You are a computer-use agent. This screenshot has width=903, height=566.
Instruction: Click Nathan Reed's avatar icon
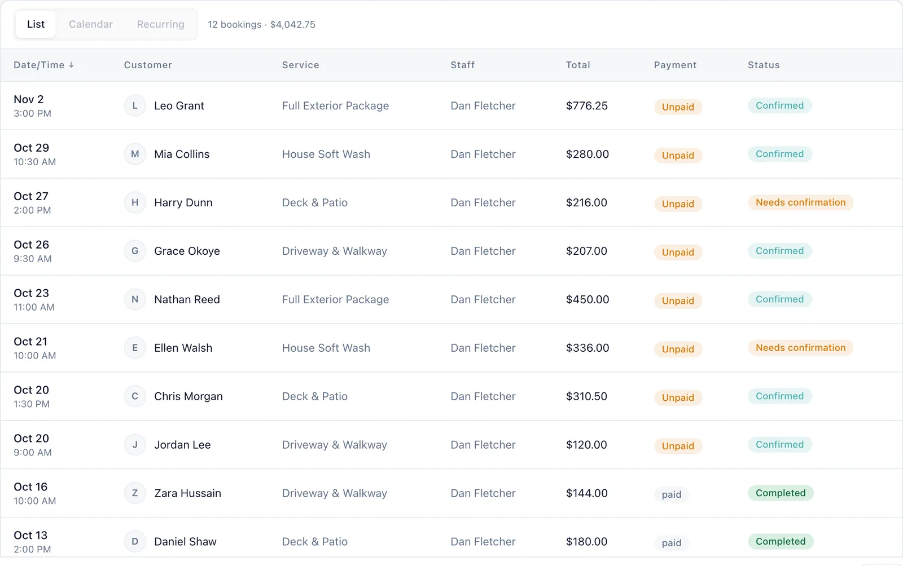point(135,299)
